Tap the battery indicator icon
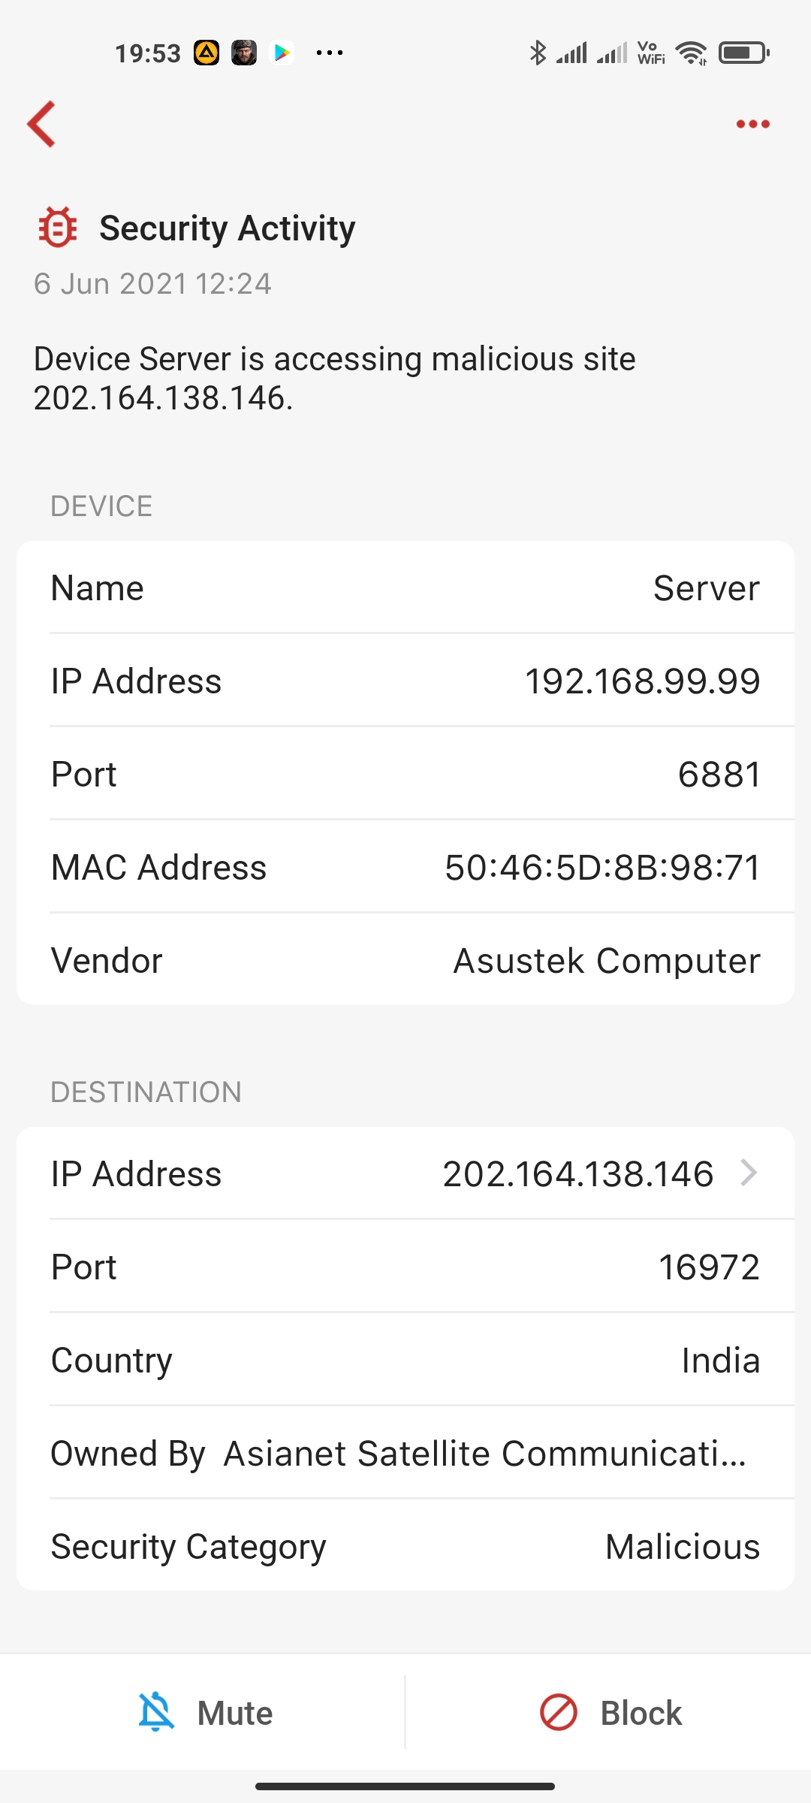The width and height of the screenshot is (811, 1803). click(x=743, y=53)
